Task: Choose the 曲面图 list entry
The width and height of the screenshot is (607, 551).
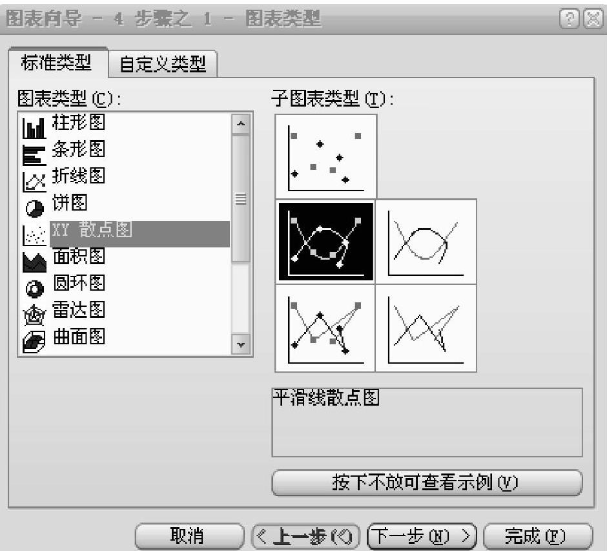Action: [79, 337]
